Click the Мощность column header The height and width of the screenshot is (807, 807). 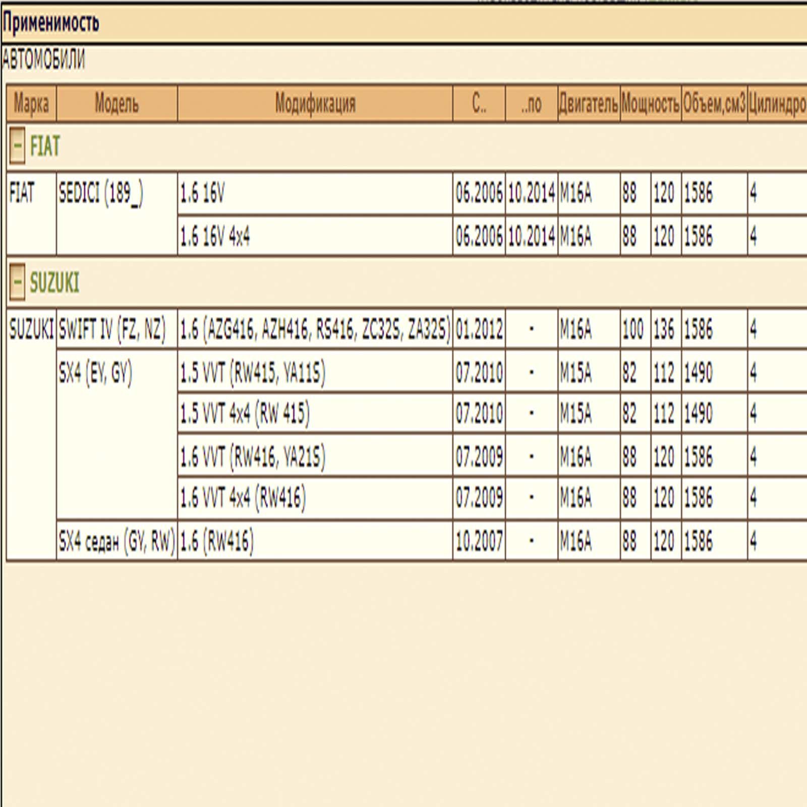(651, 103)
